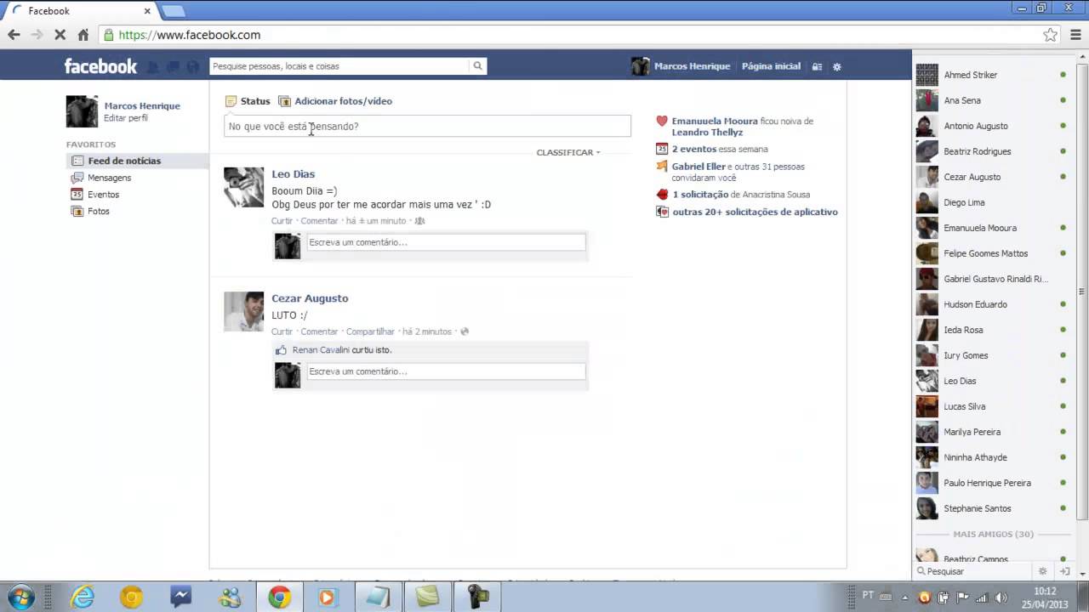
Task: Click comment box under Cezar Augusto post
Action: (x=446, y=371)
